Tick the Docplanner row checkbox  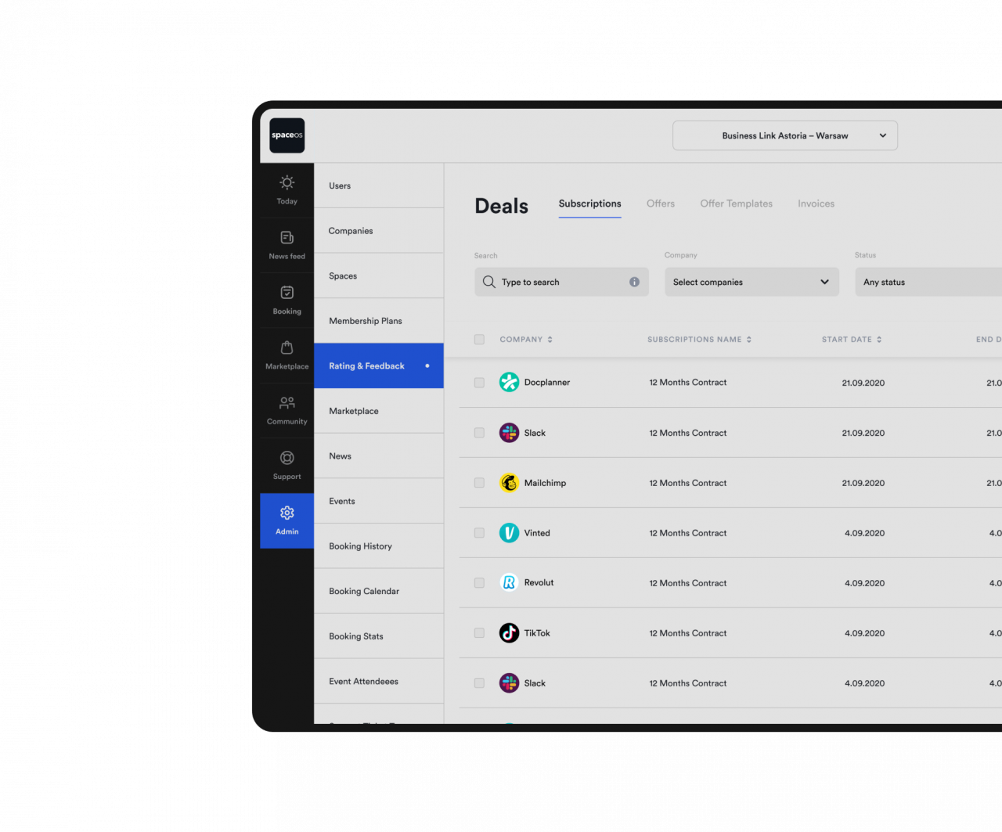[x=479, y=383]
